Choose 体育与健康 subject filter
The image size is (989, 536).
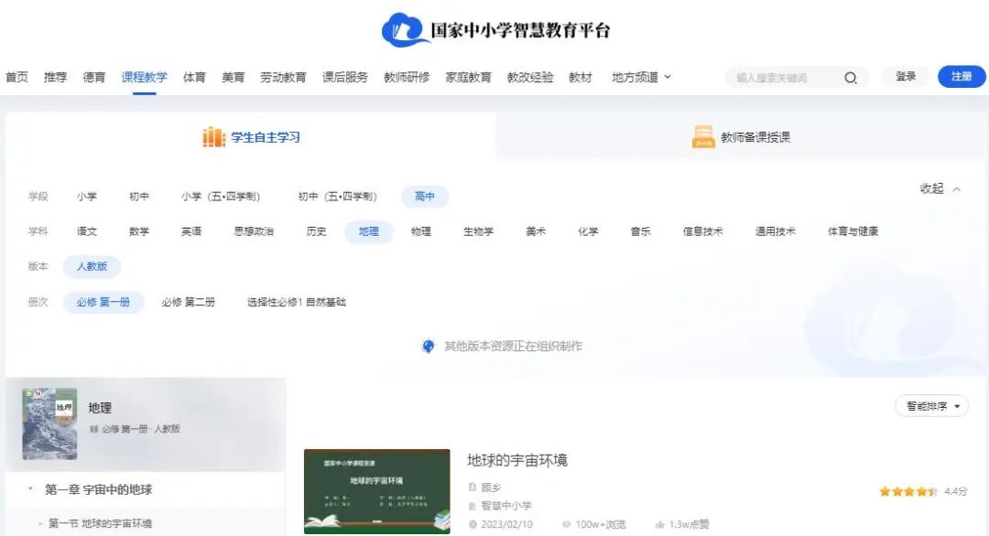[853, 231]
